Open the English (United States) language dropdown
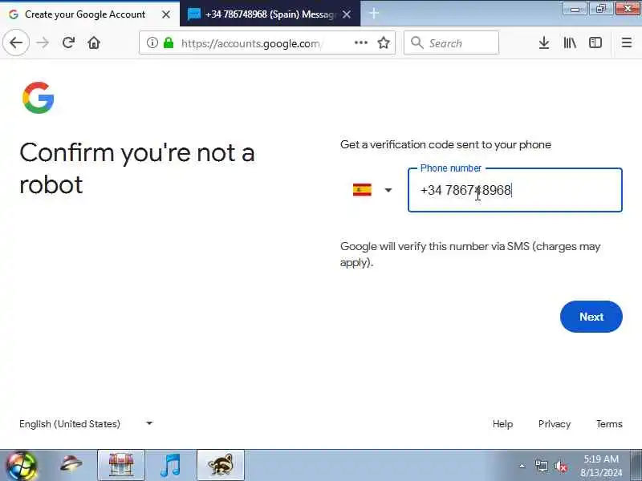This screenshot has height=481, width=642. coord(87,424)
